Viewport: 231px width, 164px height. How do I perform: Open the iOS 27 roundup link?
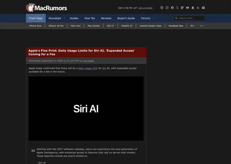point(110,26)
